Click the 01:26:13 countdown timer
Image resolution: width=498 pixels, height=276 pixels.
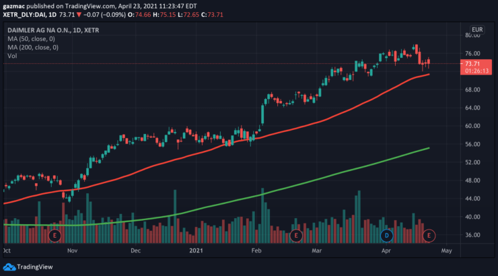tap(476, 71)
